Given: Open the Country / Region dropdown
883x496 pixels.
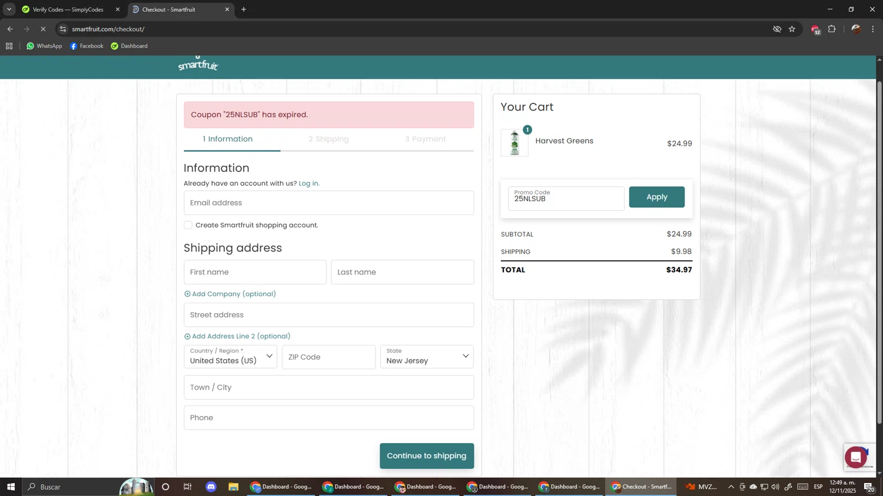Looking at the screenshot, I should click(x=230, y=357).
